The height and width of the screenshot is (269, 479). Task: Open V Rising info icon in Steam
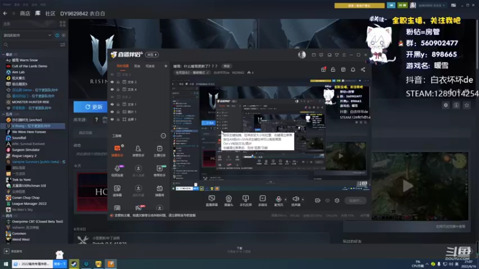[x=456, y=105]
